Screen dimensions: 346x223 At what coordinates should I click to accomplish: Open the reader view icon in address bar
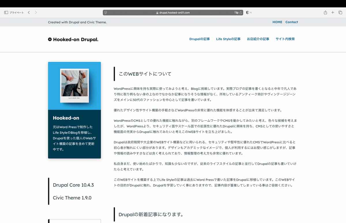106,13
